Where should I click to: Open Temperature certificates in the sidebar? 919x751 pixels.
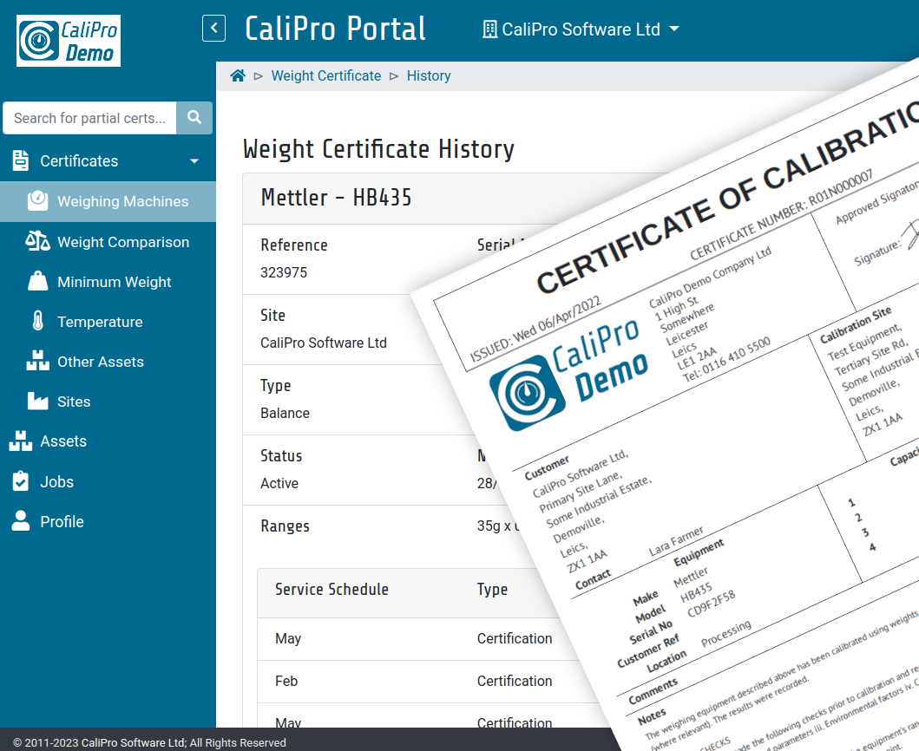click(108, 322)
